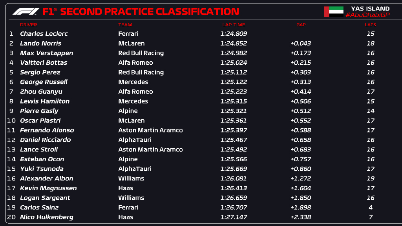Click Carlos Sainz's lap time 1:26.707
This screenshot has height=226, width=402.
click(x=234, y=208)
